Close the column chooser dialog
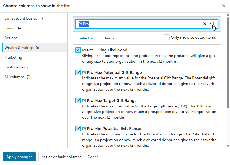Viewport: 230px width, 165px height. pos(223,6)
